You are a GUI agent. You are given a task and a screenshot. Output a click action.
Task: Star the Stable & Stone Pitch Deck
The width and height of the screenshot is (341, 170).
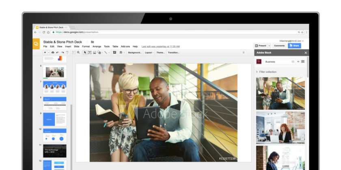pos(87,42)
